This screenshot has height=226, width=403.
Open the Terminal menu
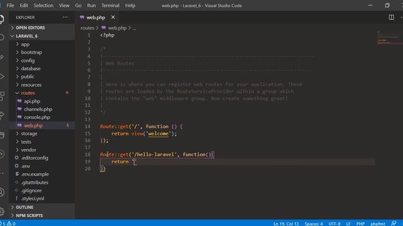[x=110, y=6]
